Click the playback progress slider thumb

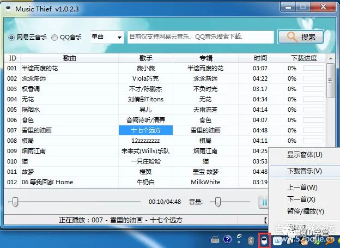[15, 202]
